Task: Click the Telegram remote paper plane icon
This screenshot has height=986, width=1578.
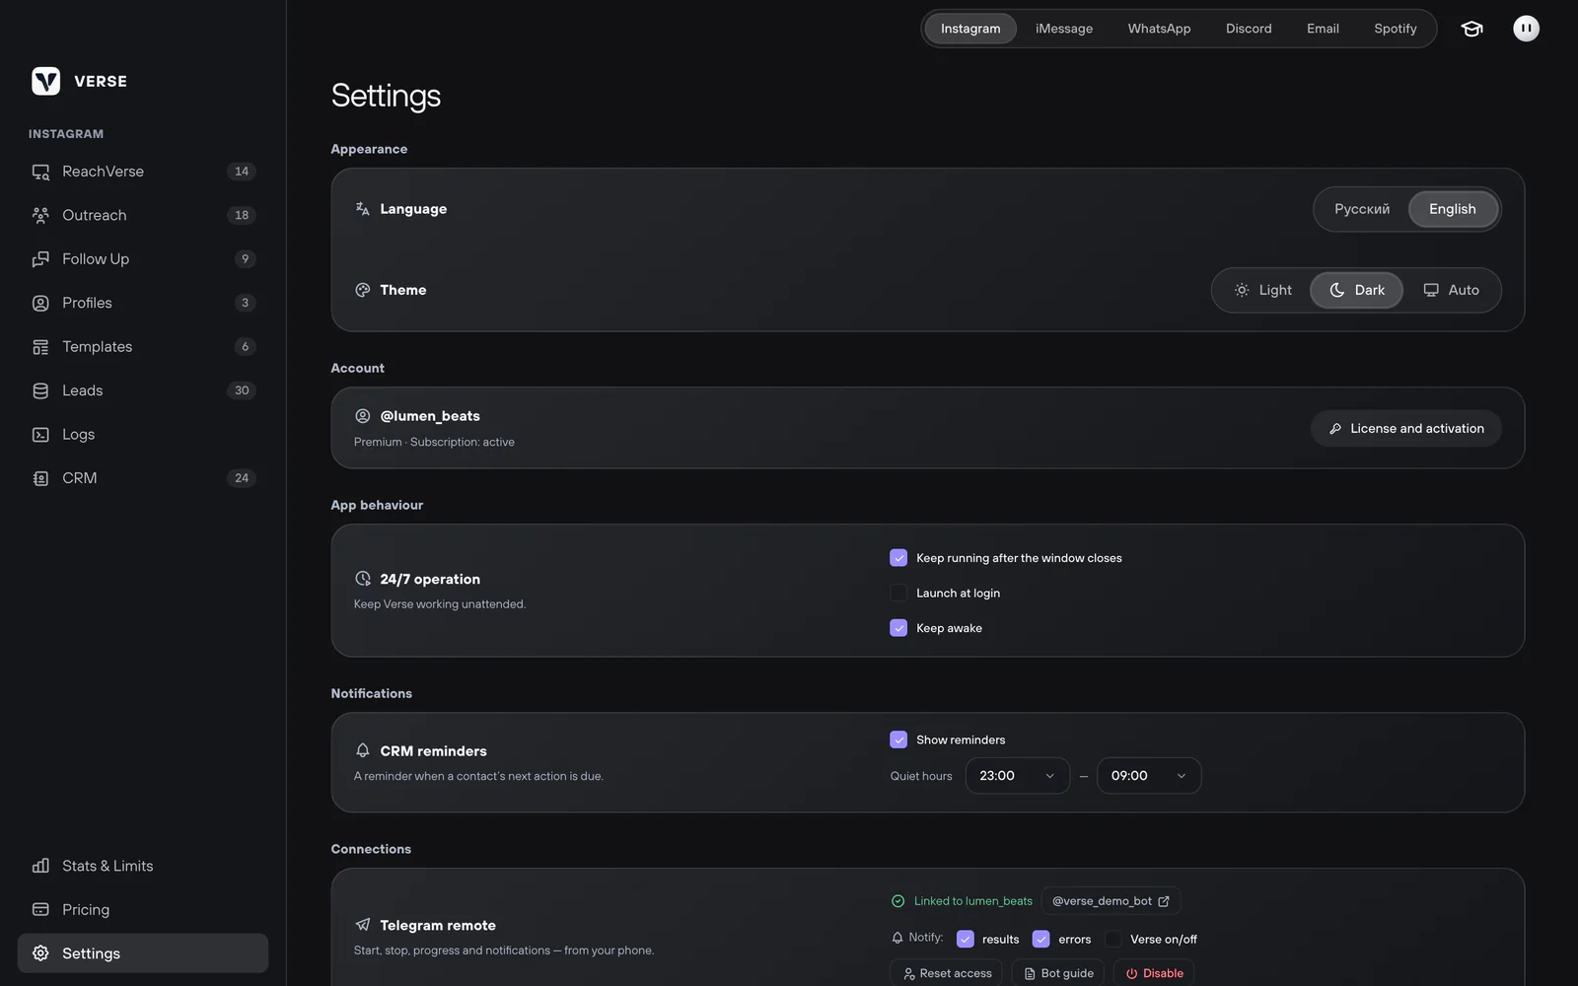Action: pyautogui.click(x=363, y=925)
